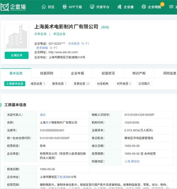The width and height of the screenshot is (177, 189).
Task: Open APP下载 navigation item
Action: 75,7
